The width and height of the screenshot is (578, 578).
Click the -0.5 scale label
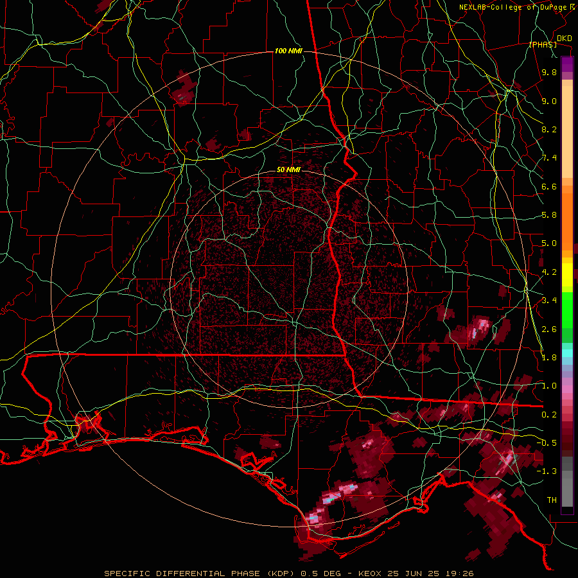click(547, 442)
